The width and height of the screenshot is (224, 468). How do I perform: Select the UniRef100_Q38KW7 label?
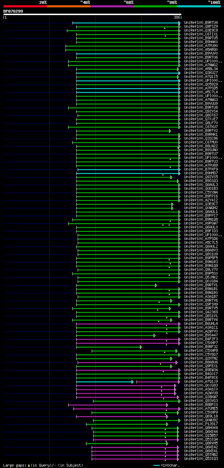[201, 397]
